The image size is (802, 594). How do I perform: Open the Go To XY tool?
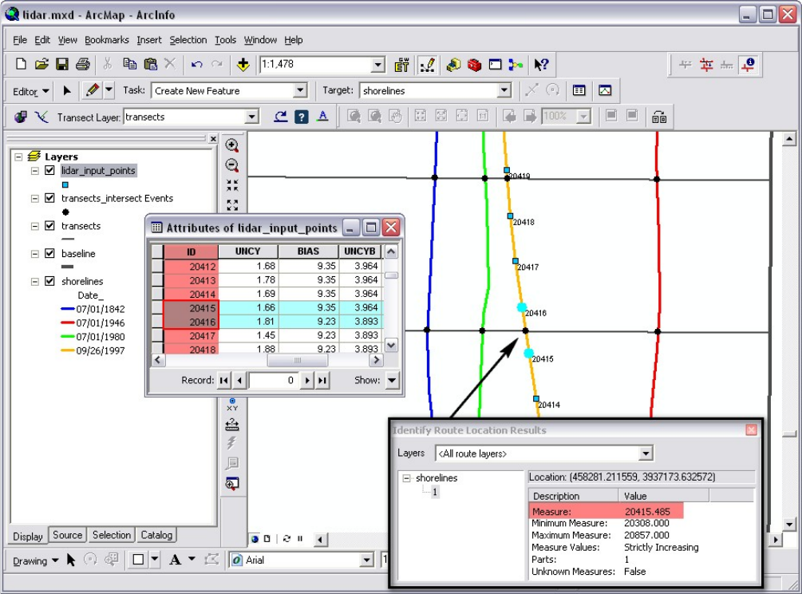(x=232, y=404)
